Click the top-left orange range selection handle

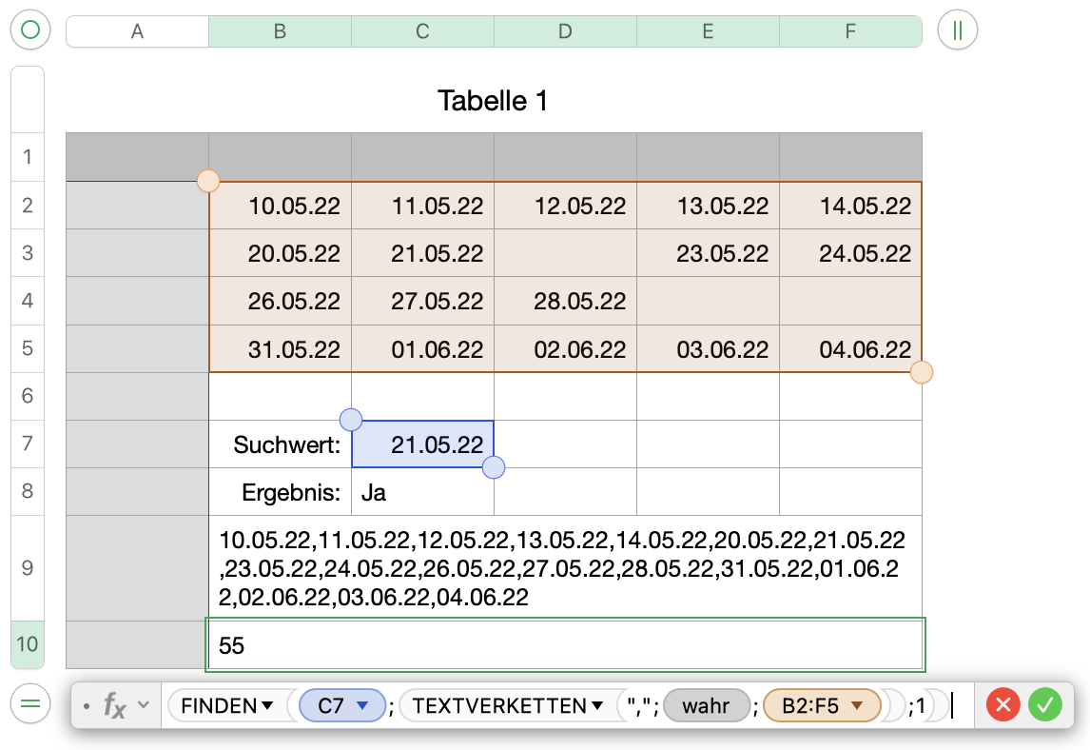tap(208, 181)
